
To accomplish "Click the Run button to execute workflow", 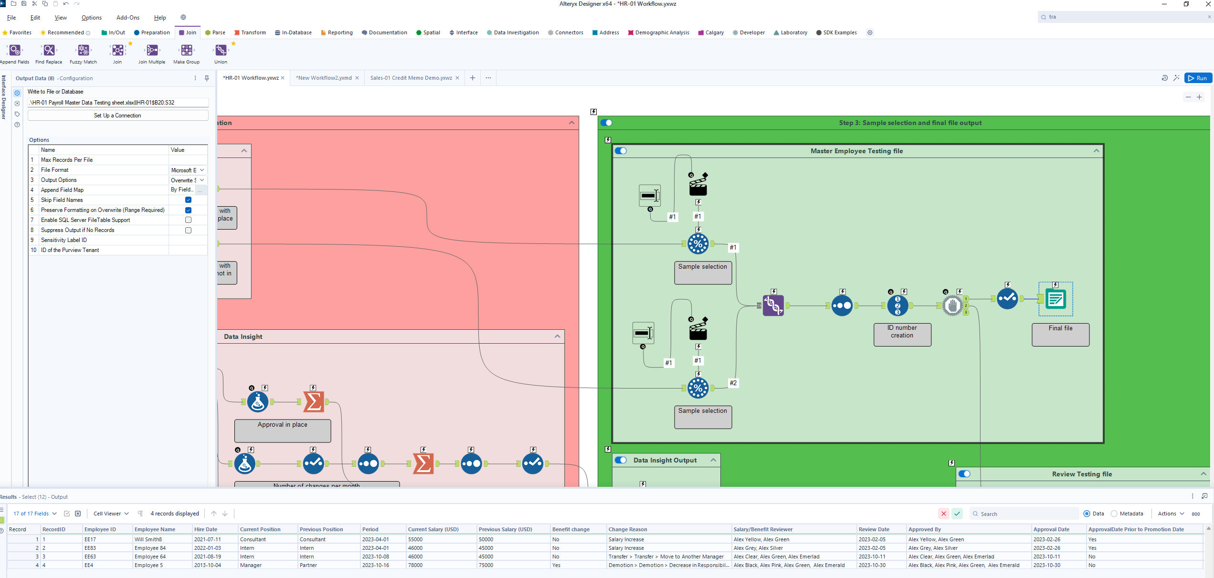I will pos(1198,77).
